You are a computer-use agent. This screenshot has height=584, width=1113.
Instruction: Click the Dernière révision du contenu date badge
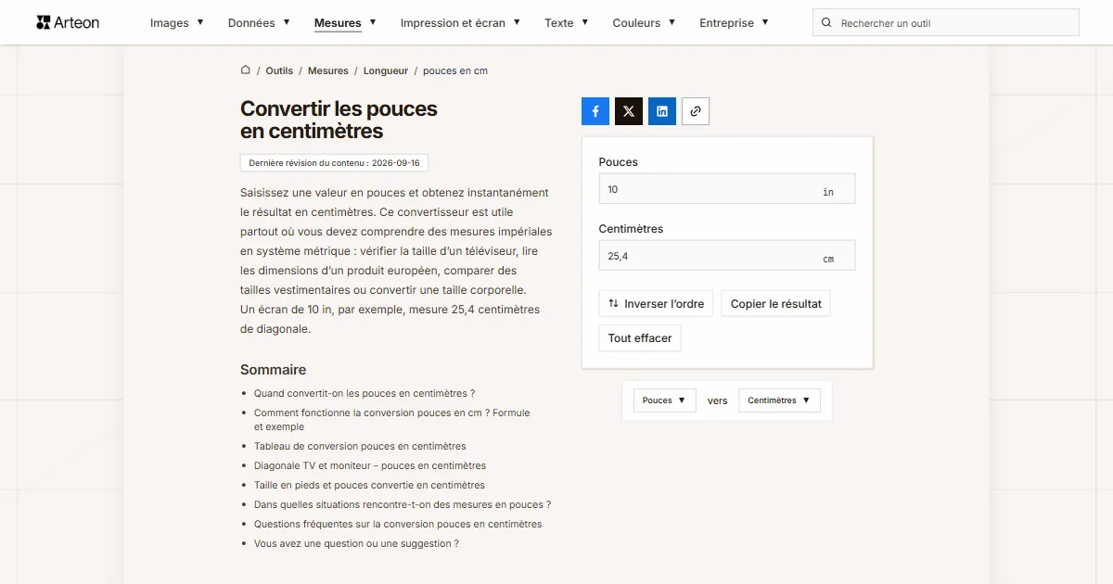pos(334,163)
